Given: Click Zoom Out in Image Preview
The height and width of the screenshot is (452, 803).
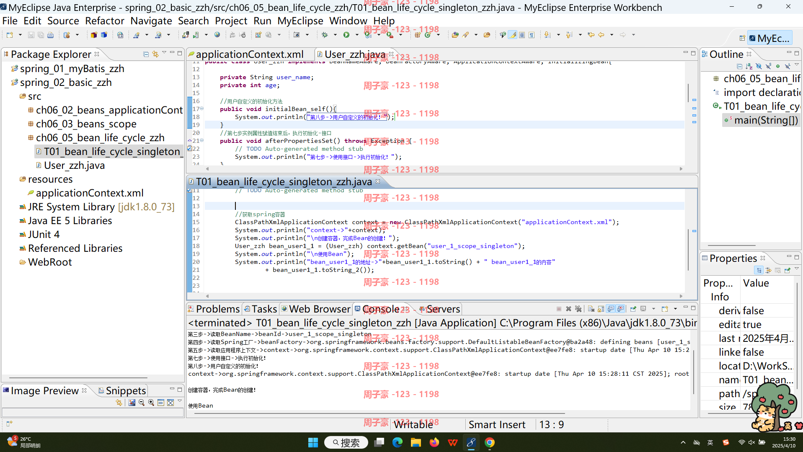Looking at the screenshot, I should point(142,403).
